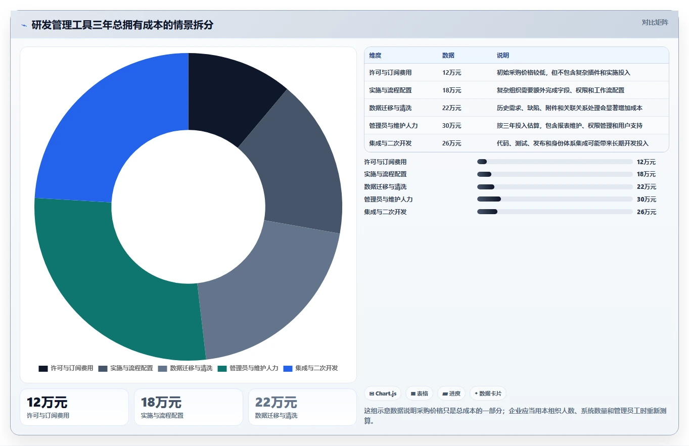This screenshot has height=446, width=689.
Task: Click the 实施与流程配置 progress bar
Action: tap(555, 174)
